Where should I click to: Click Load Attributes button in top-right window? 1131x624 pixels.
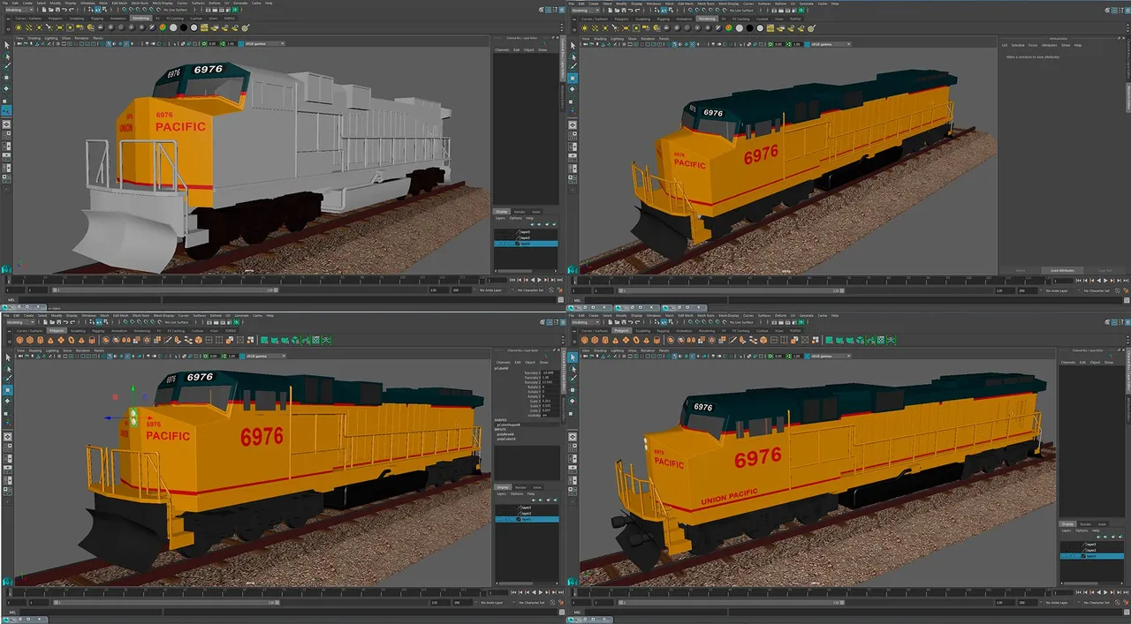1062,270
